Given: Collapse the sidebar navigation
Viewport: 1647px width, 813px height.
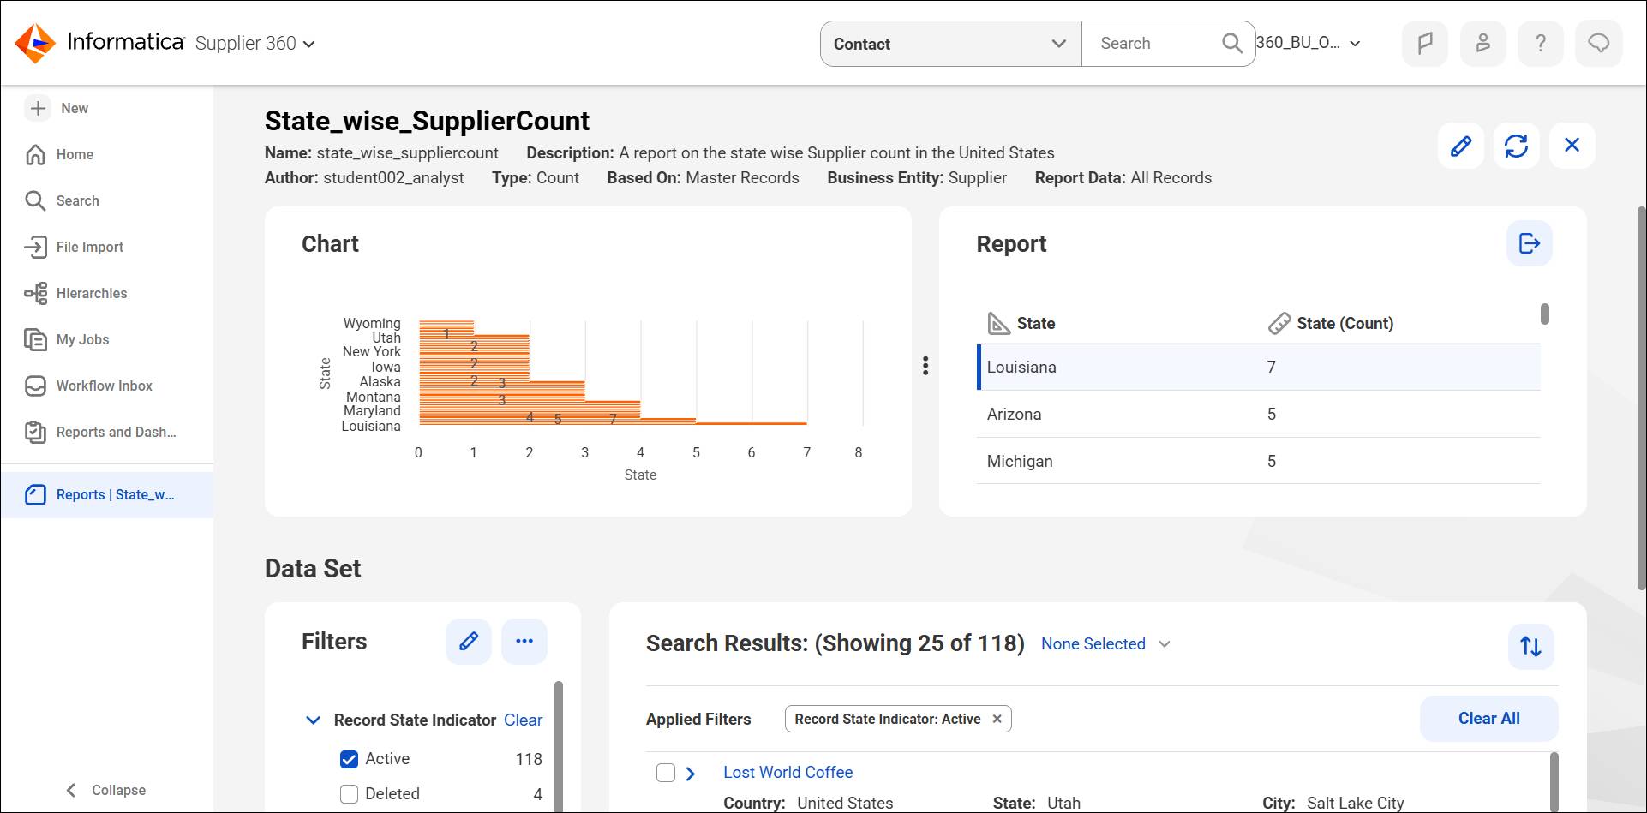Looking at the screenshot, I should coord(106,790).
